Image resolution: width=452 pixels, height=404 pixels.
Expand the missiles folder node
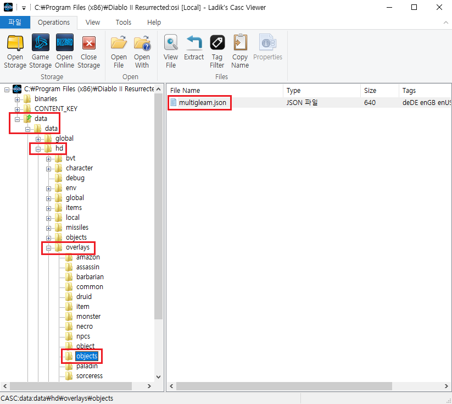coord(48,228)
